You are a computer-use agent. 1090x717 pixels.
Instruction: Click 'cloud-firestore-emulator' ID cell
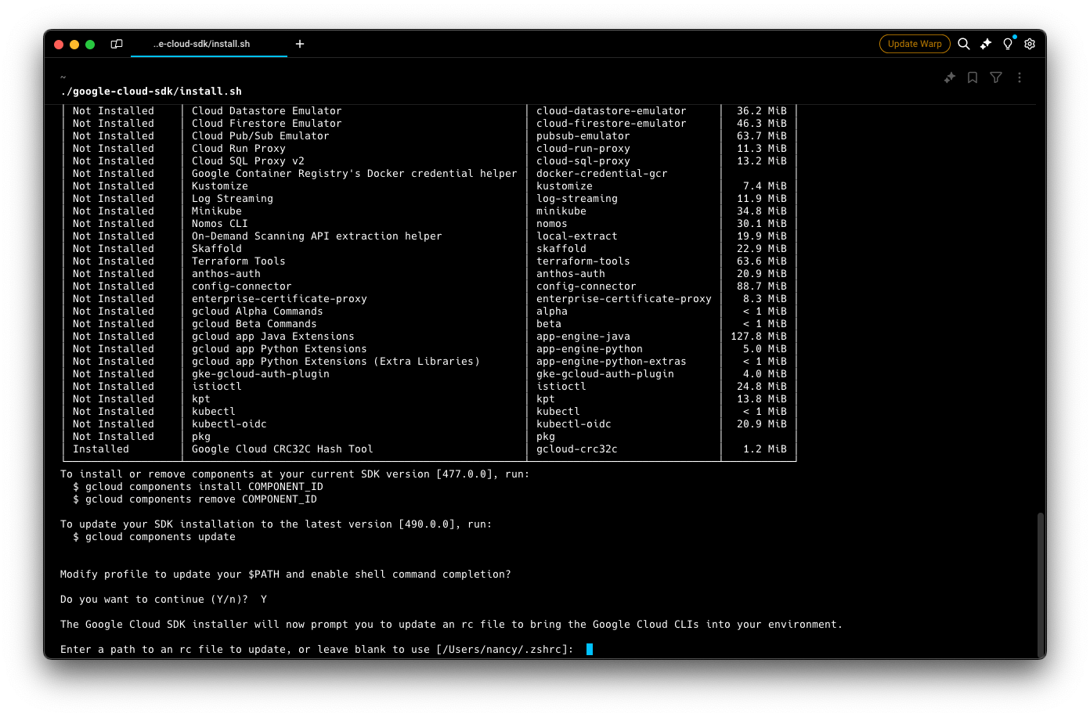click(x=611, y=124)
